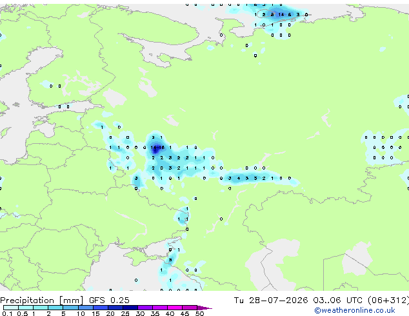Click the 25–30 mm dark navy legend swatch
409x316 pixels.
[130, 308]
